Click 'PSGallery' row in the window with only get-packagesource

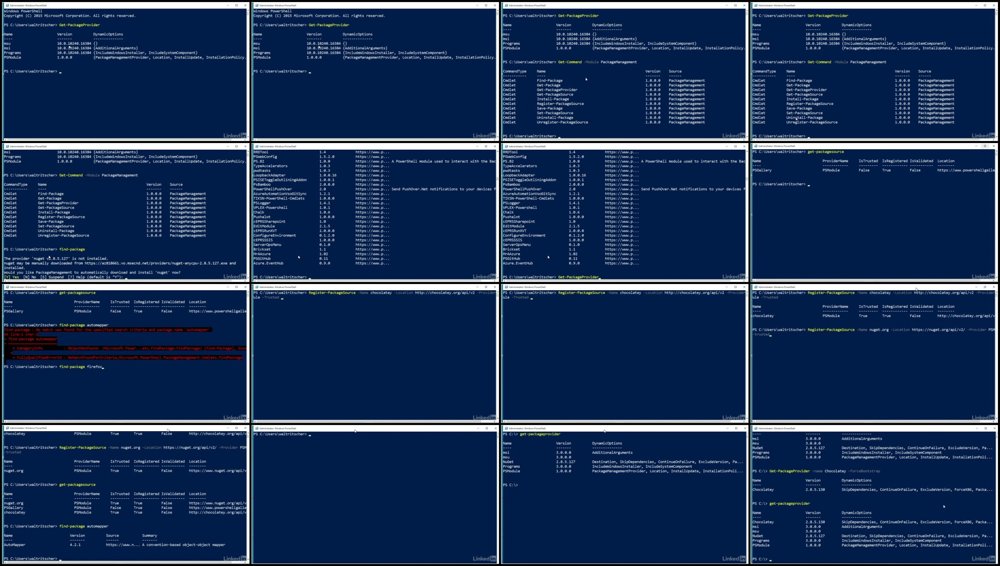(x=874, y=170)
